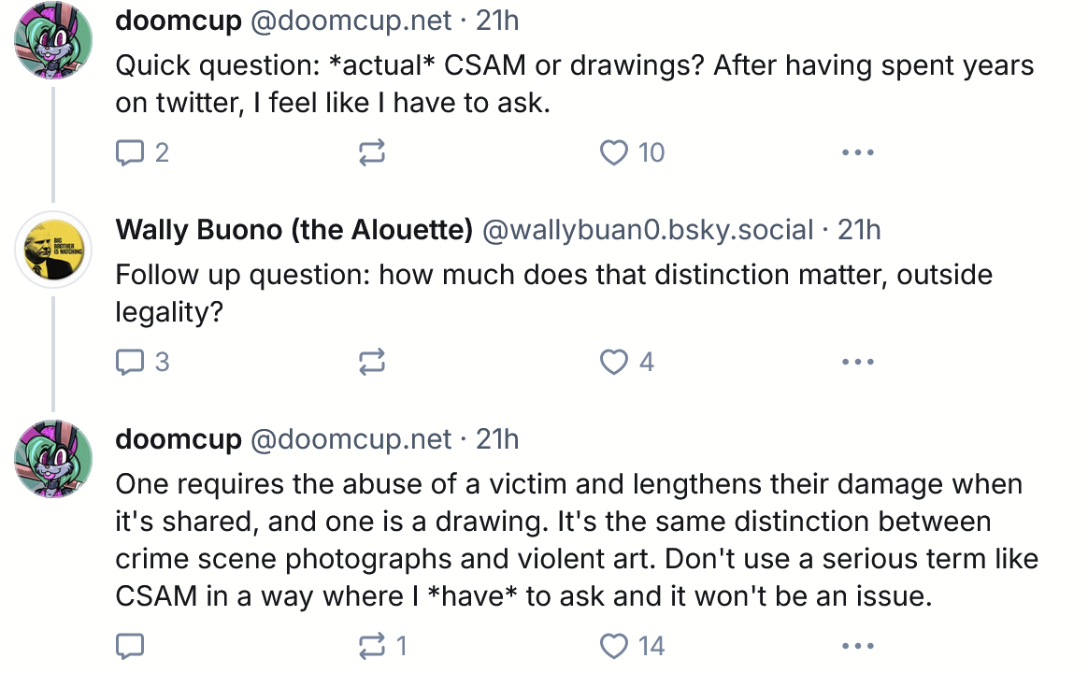1088x673 pixels.
Task: Reply to Wally Buono's post
Action: pyautogui.click(x=129, y=362)
